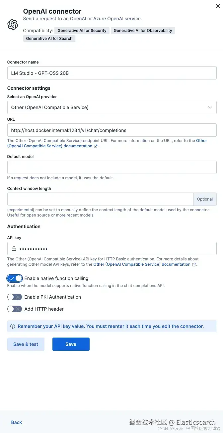Click the info icon in reminder callout
The height and width of the screenshot is (433, 223).
(x=13, y=326)
